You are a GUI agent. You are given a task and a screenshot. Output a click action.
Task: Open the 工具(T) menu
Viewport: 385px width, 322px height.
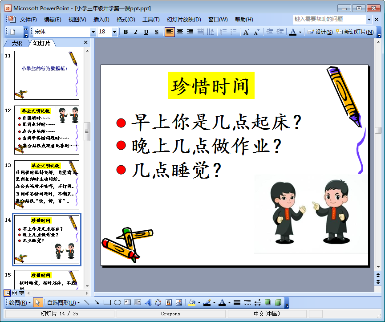pos(151,20)
